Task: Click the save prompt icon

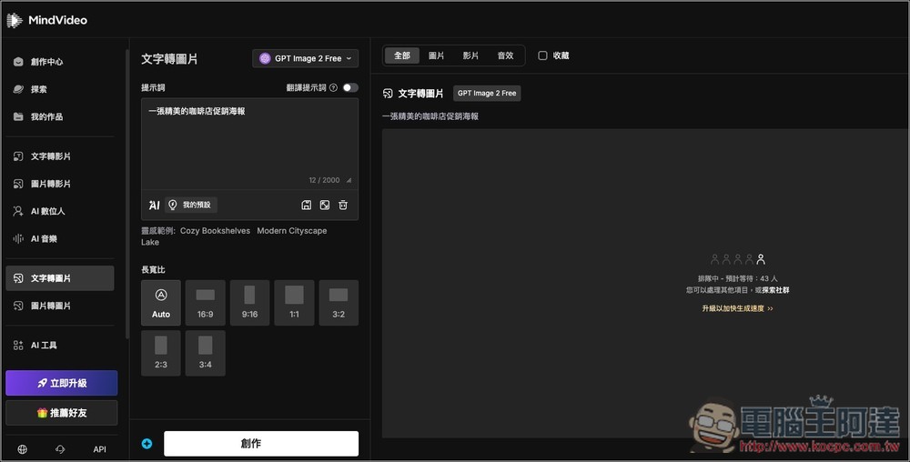Action: pyautogui.click(x=307, y=206)
